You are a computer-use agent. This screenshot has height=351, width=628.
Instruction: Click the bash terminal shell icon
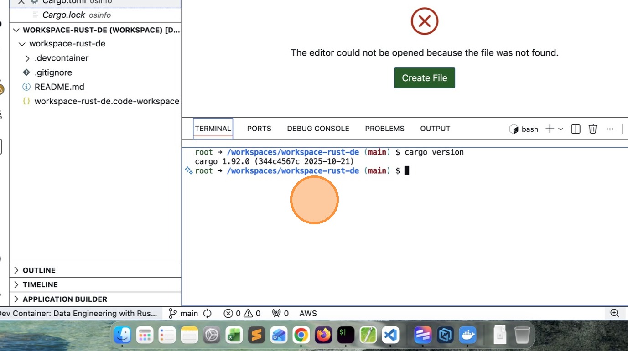click(x=514, y=129)
